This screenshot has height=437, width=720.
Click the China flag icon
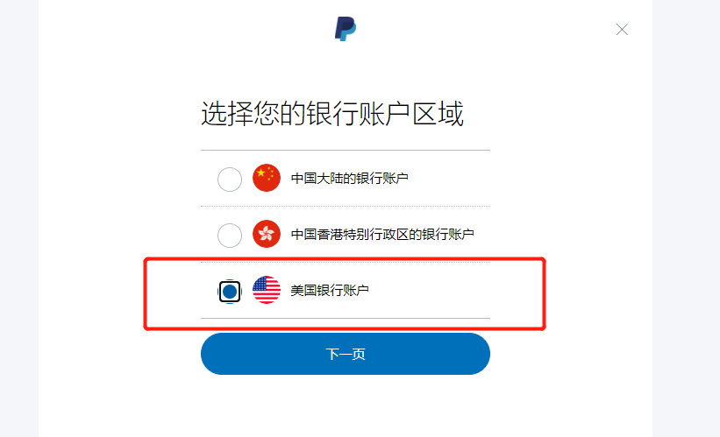(x=267, y=178)
